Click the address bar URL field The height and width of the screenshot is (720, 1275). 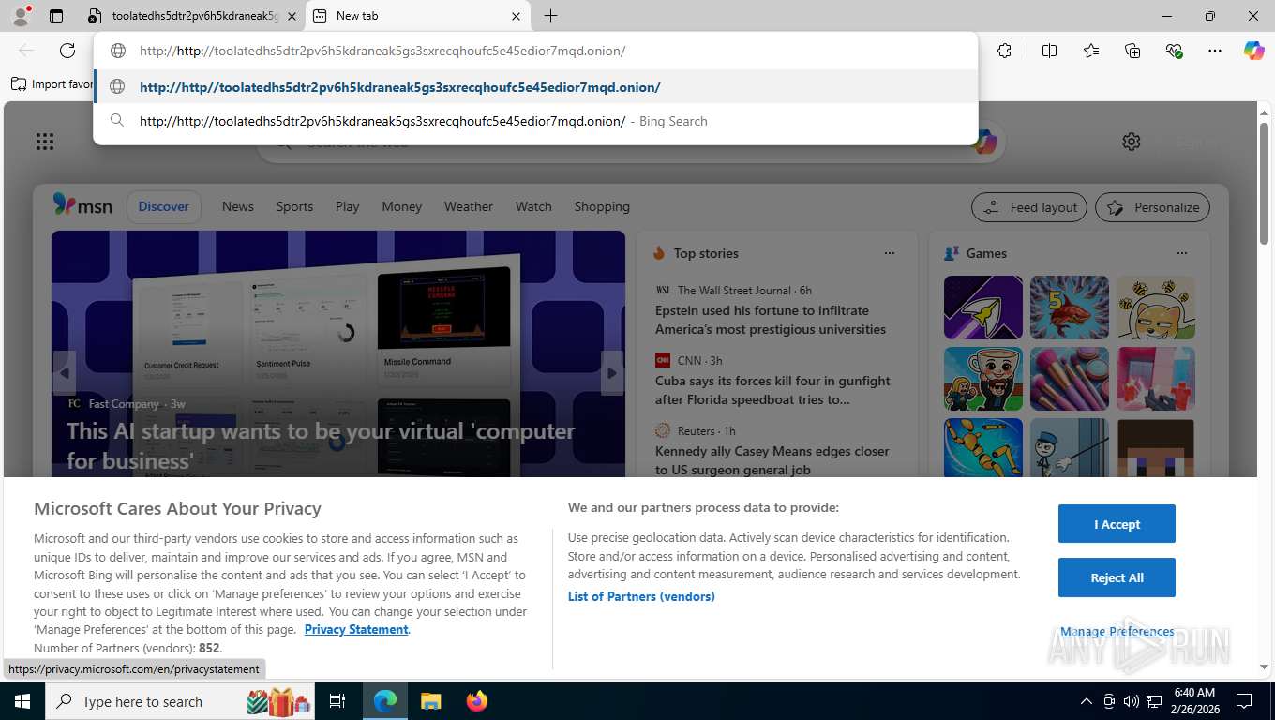[535, 51]
